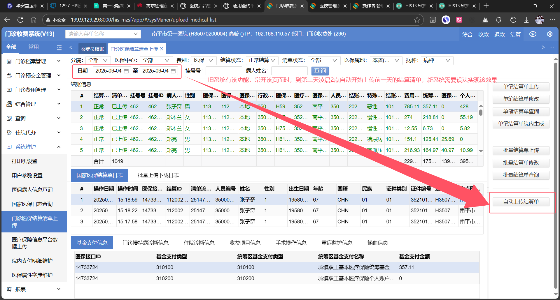Open 门诊慢特病诊断信息 tab
The height and width of the screenshot is (300, 560).
point(146,243)
